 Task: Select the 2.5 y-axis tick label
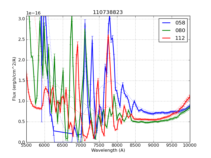coord(22,39)
